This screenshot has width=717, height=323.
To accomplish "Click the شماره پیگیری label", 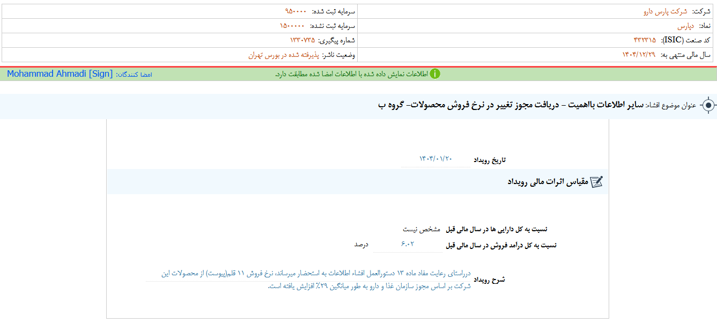I will [337, 40].
